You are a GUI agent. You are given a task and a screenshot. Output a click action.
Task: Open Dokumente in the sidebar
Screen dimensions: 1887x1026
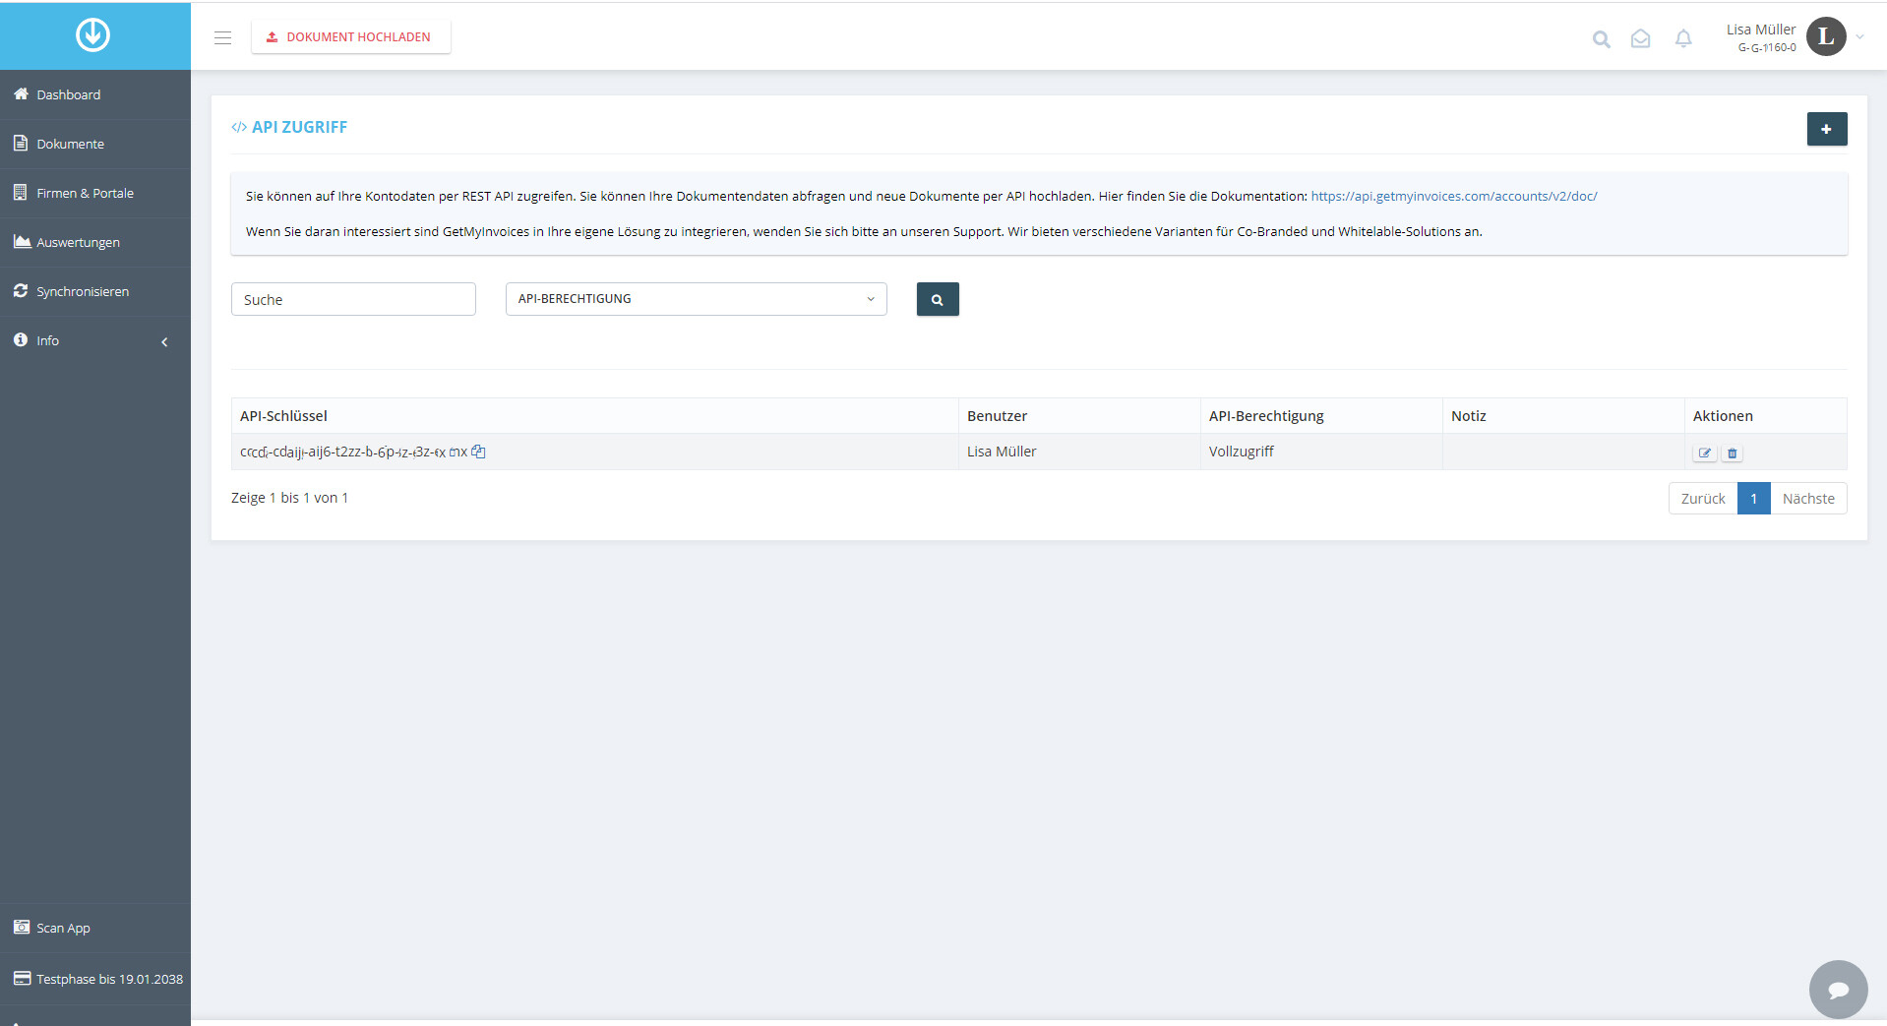click(95, 144)
